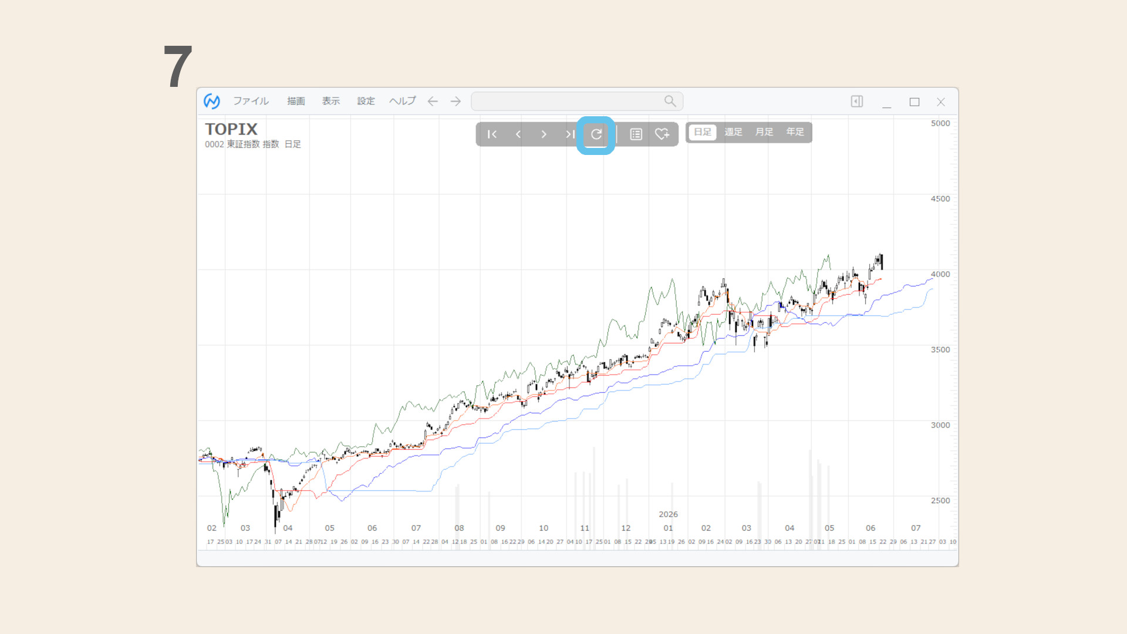Toggle the side panel icon
Viewport: 1127px width, 634px height.
pyautogui.click(x=856, y=102)
